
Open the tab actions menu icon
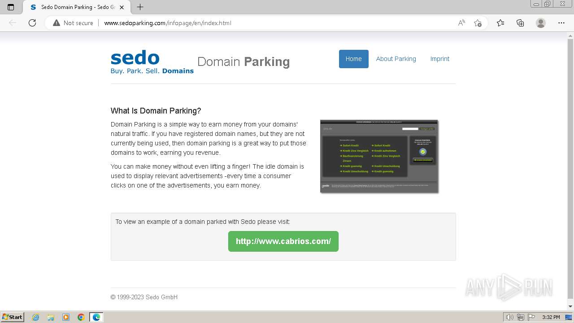click(11, 7)
